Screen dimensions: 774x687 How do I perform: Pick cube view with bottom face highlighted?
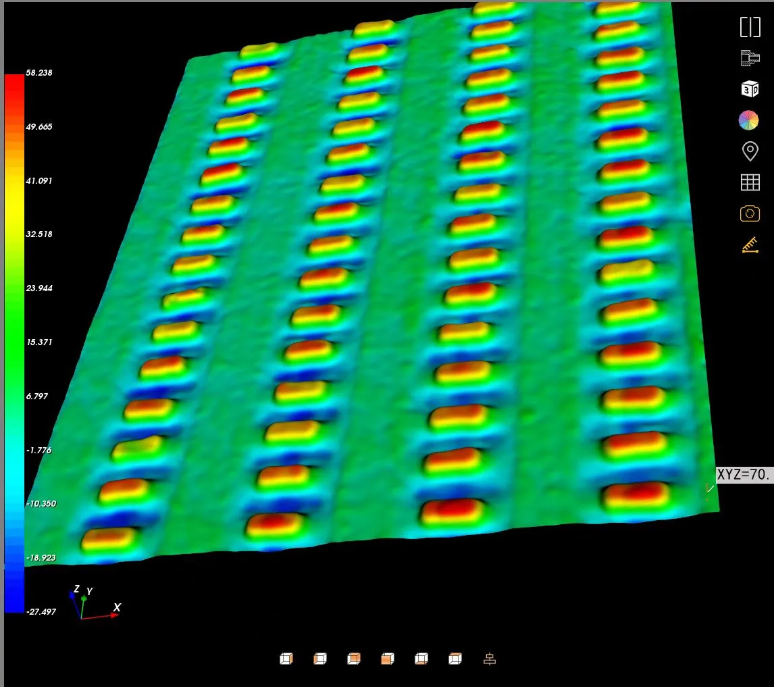[x=421, y=659]
